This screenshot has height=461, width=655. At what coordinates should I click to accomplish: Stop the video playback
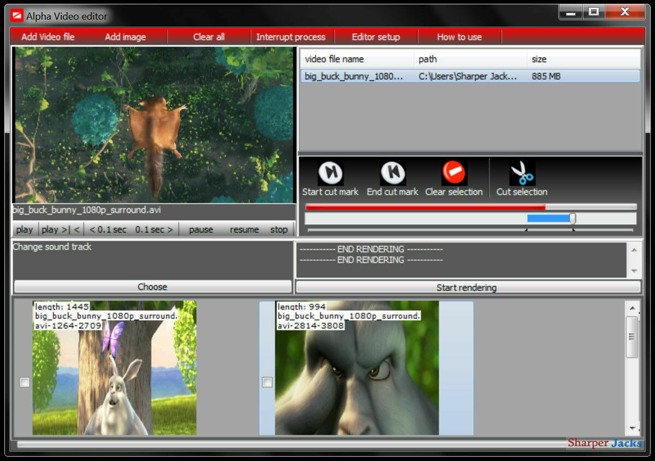279,229
